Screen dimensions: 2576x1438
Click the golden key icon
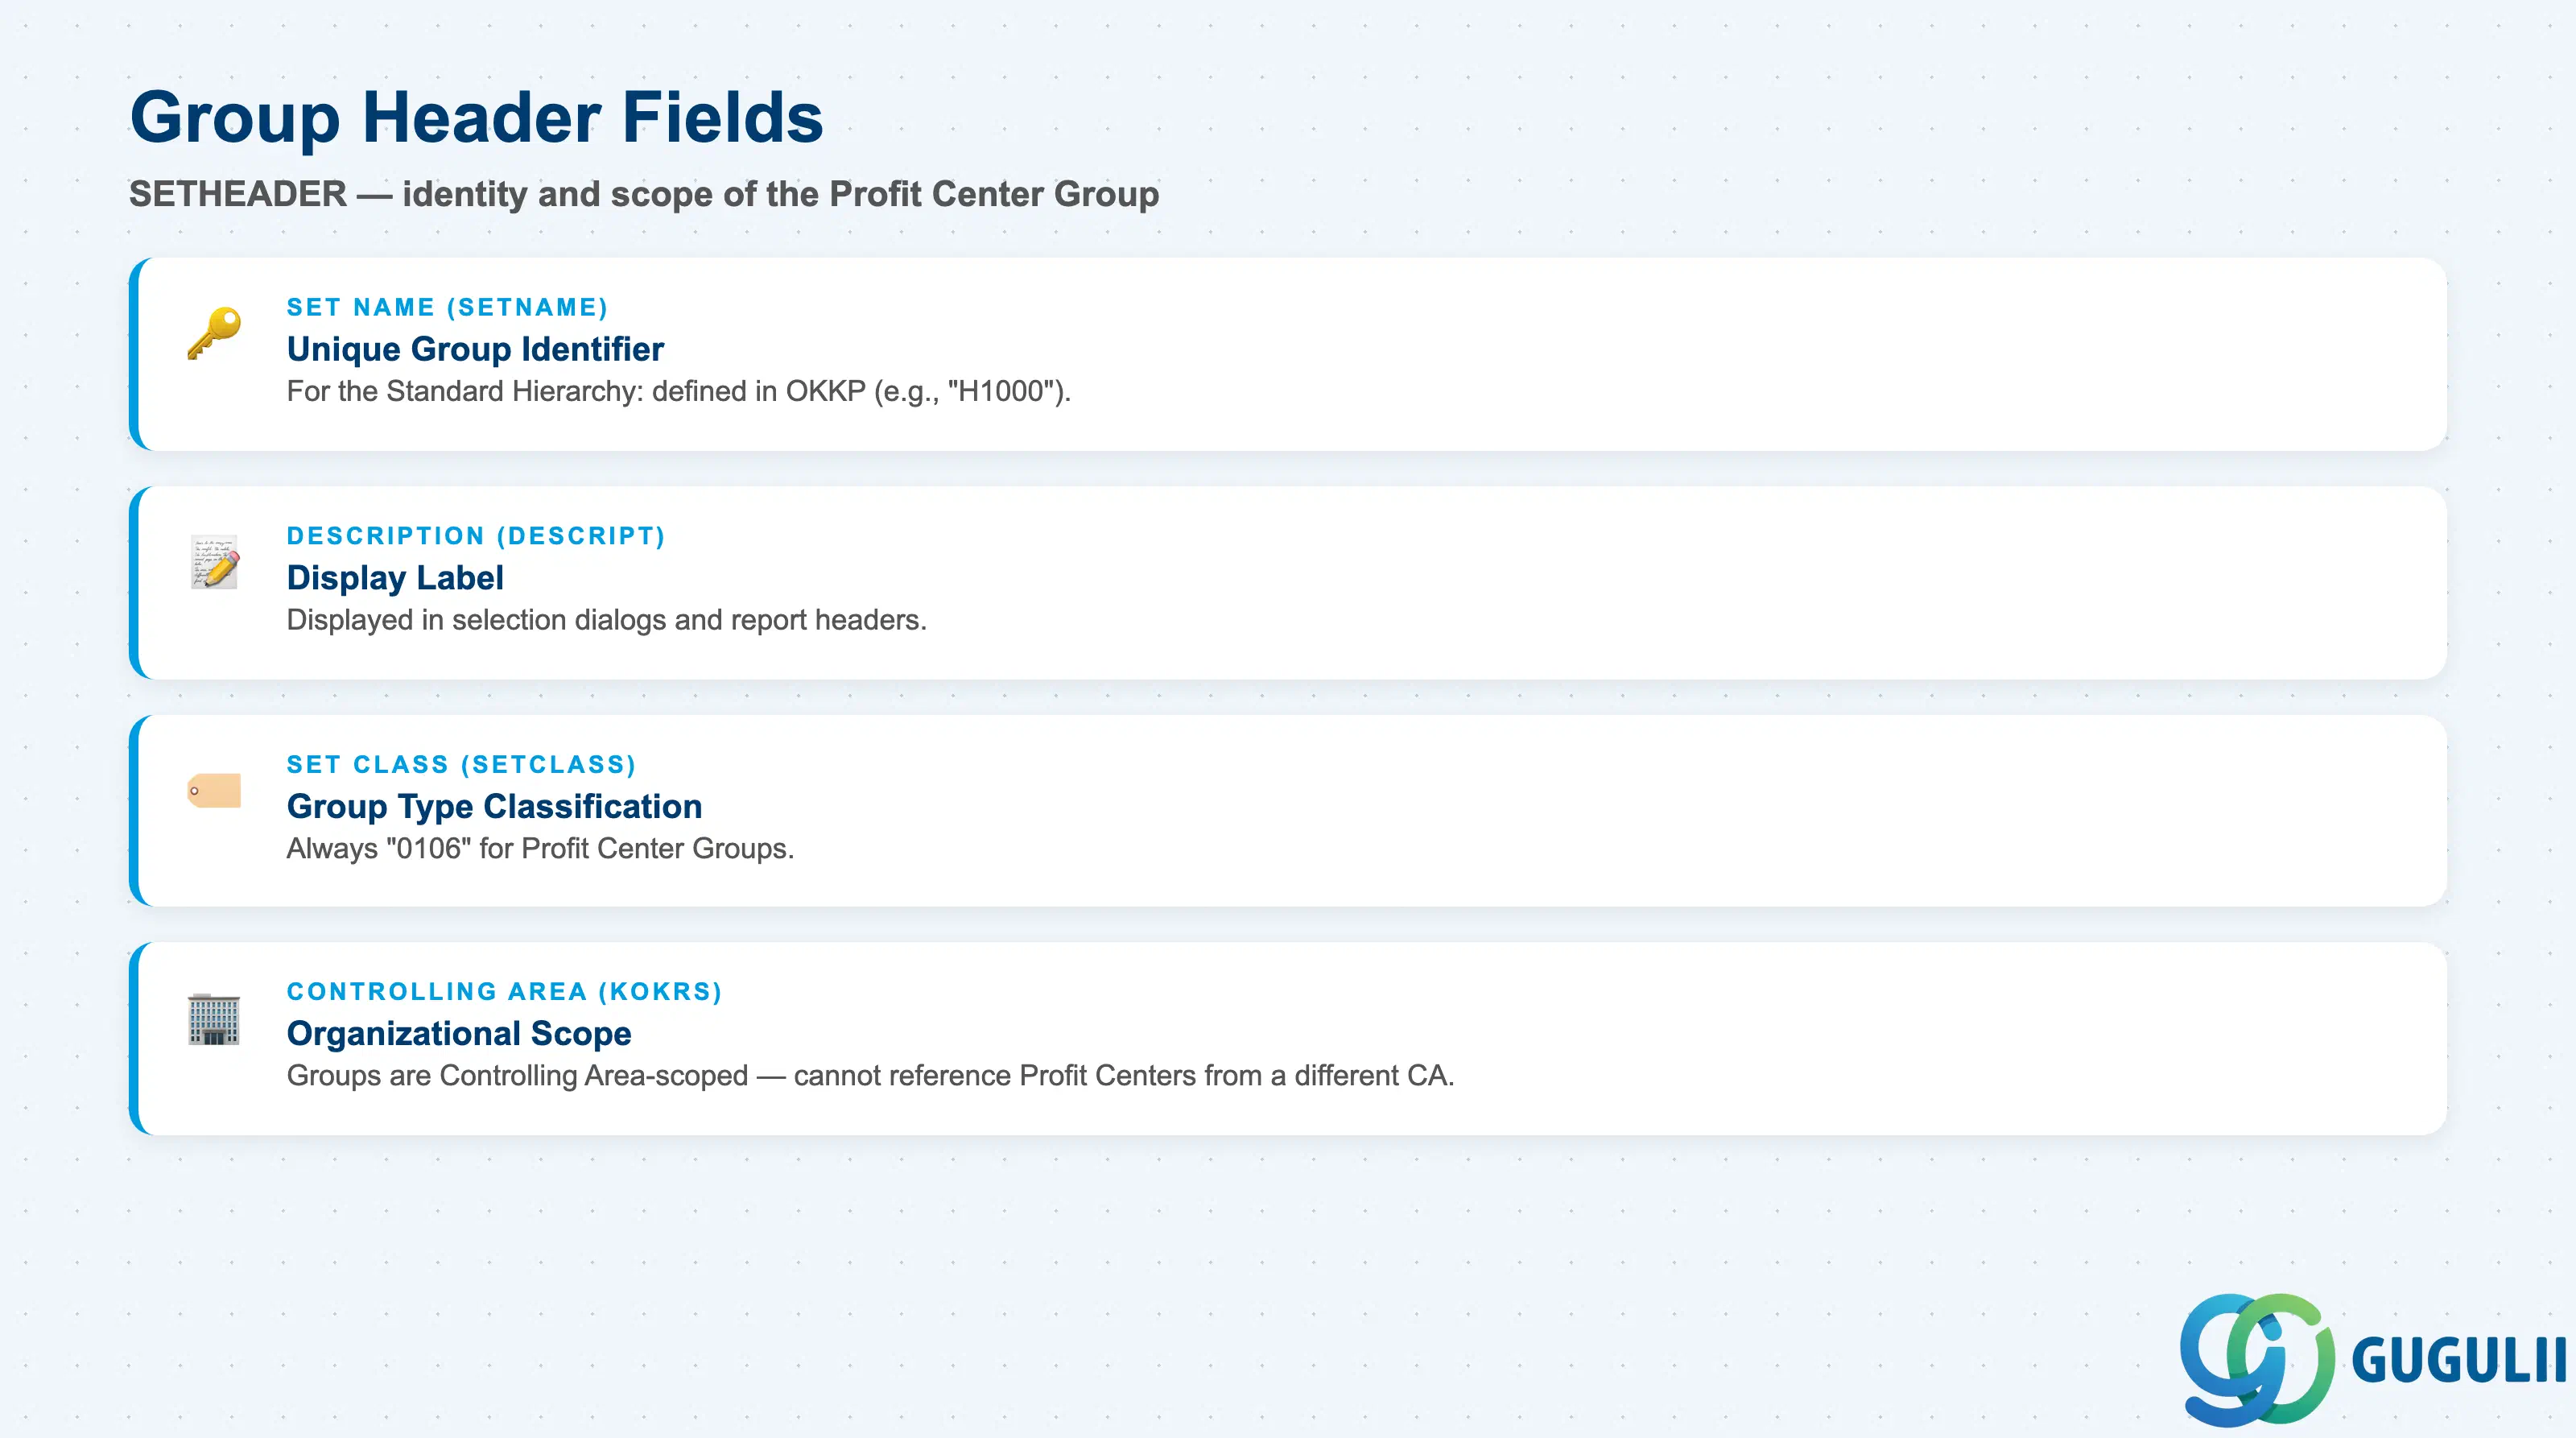coord(214,333)
